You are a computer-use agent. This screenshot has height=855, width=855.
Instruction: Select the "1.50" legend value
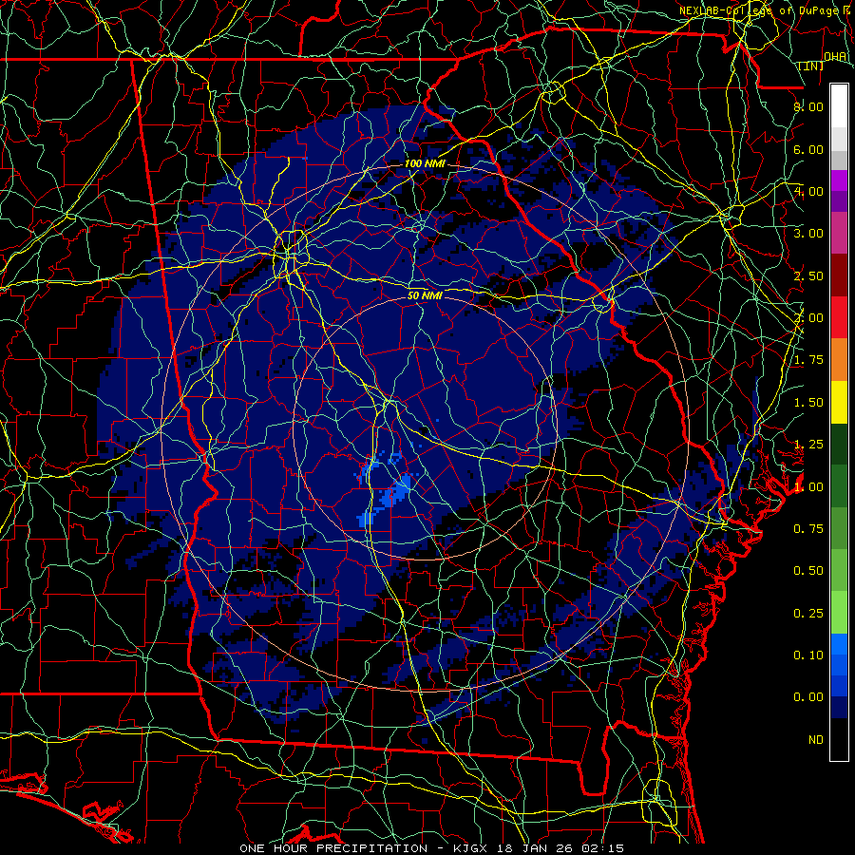tap(808, 403)
